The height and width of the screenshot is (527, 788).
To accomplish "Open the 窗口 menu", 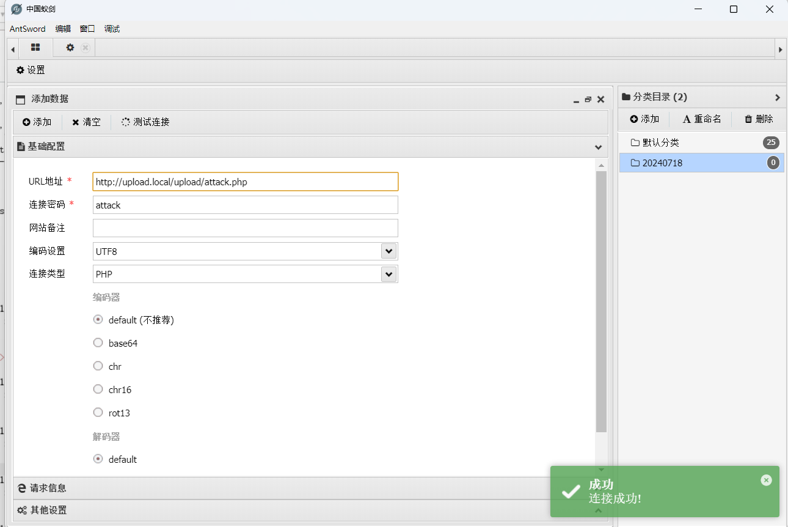I will pos(87,29).
